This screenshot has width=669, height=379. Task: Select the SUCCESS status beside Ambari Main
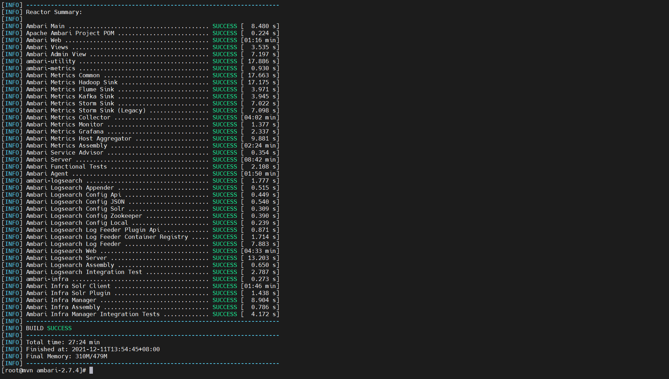[225, 26]
